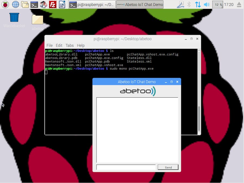Click the chat message input field

[x=126, y=167]
